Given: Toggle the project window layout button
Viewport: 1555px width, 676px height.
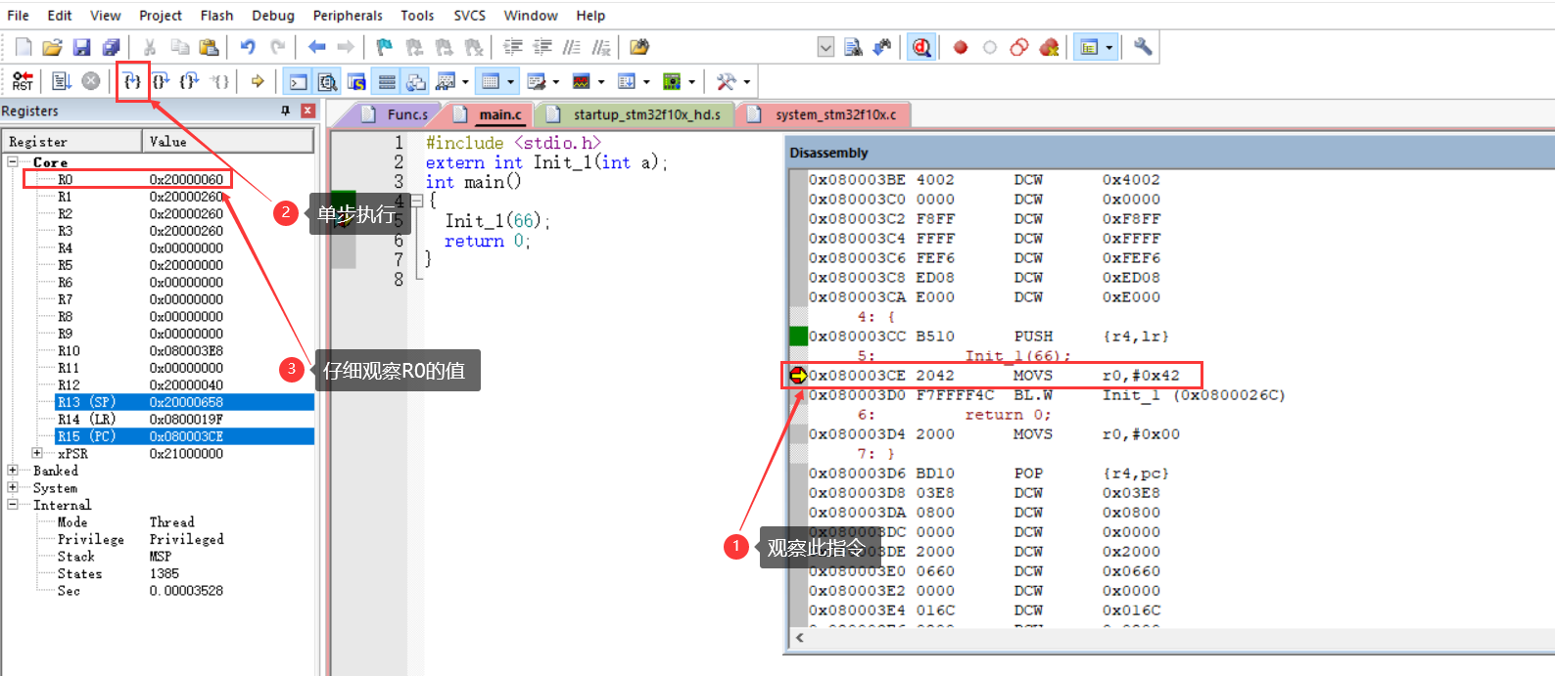Looking at the screenshot, I should [x=1089, y=47].
